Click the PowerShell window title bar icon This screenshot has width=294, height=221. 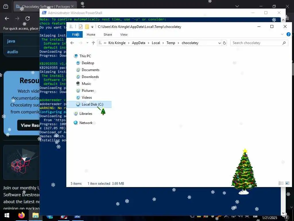pos(44,13)
